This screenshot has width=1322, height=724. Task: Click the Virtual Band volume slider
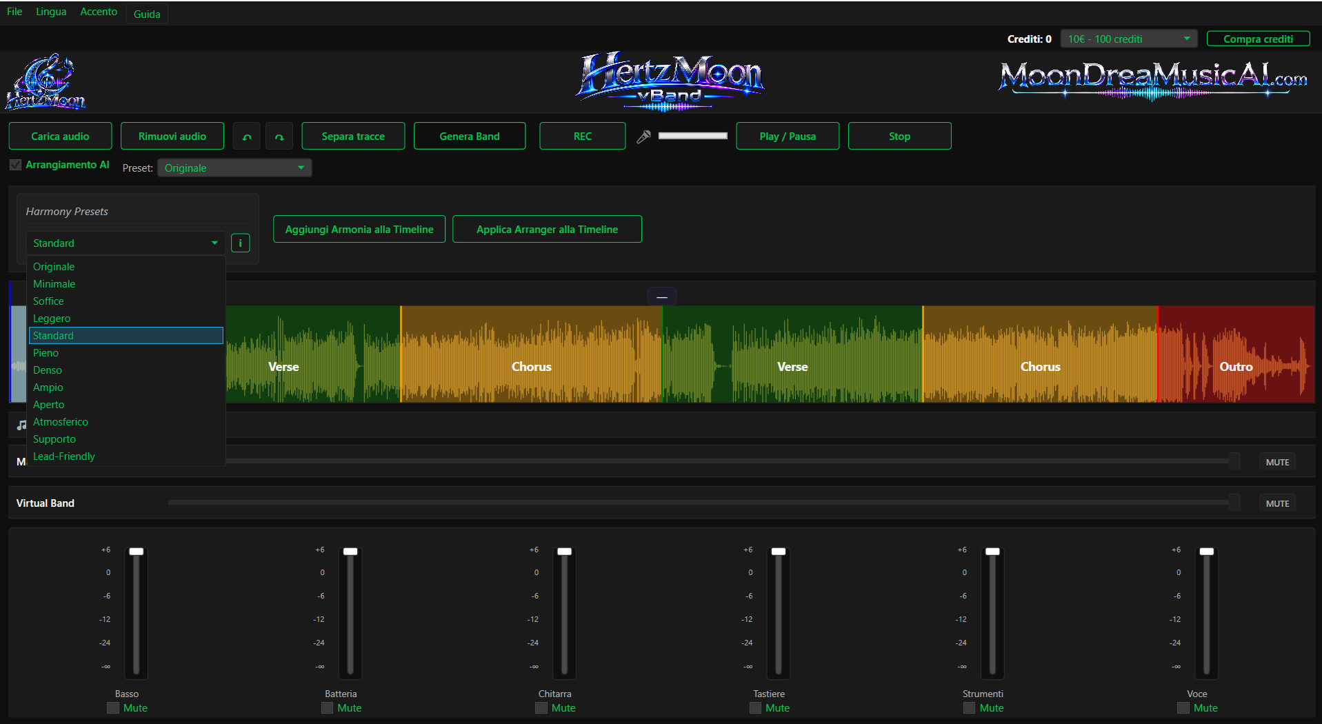pos(703,503)
